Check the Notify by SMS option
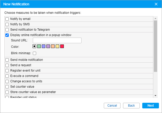Viewport: 162px width, 113px height. click(x=7, y=25)
